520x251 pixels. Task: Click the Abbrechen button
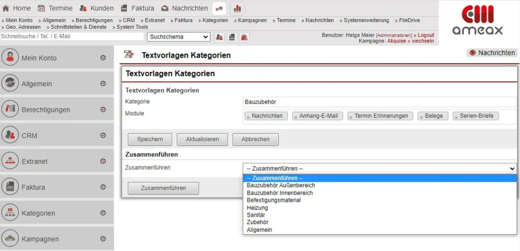tap(255, 139)
